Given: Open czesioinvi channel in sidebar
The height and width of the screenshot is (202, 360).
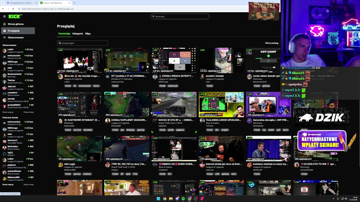Looking at the screenshot, I should click(x=18, y=94).
